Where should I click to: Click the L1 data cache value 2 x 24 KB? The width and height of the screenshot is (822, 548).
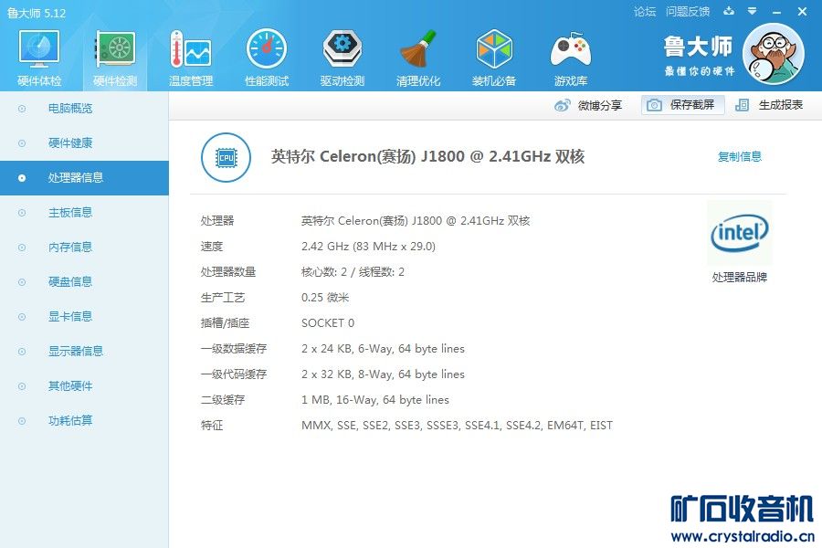383,349
